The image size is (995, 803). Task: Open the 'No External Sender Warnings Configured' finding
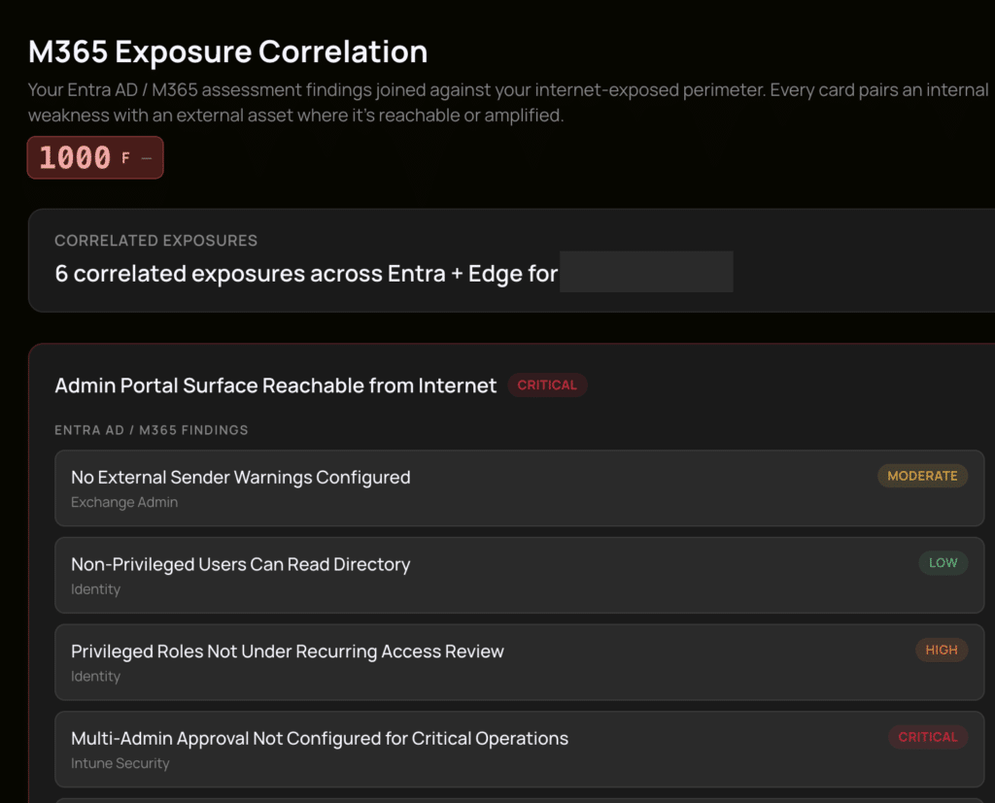(x=519, y=487)
